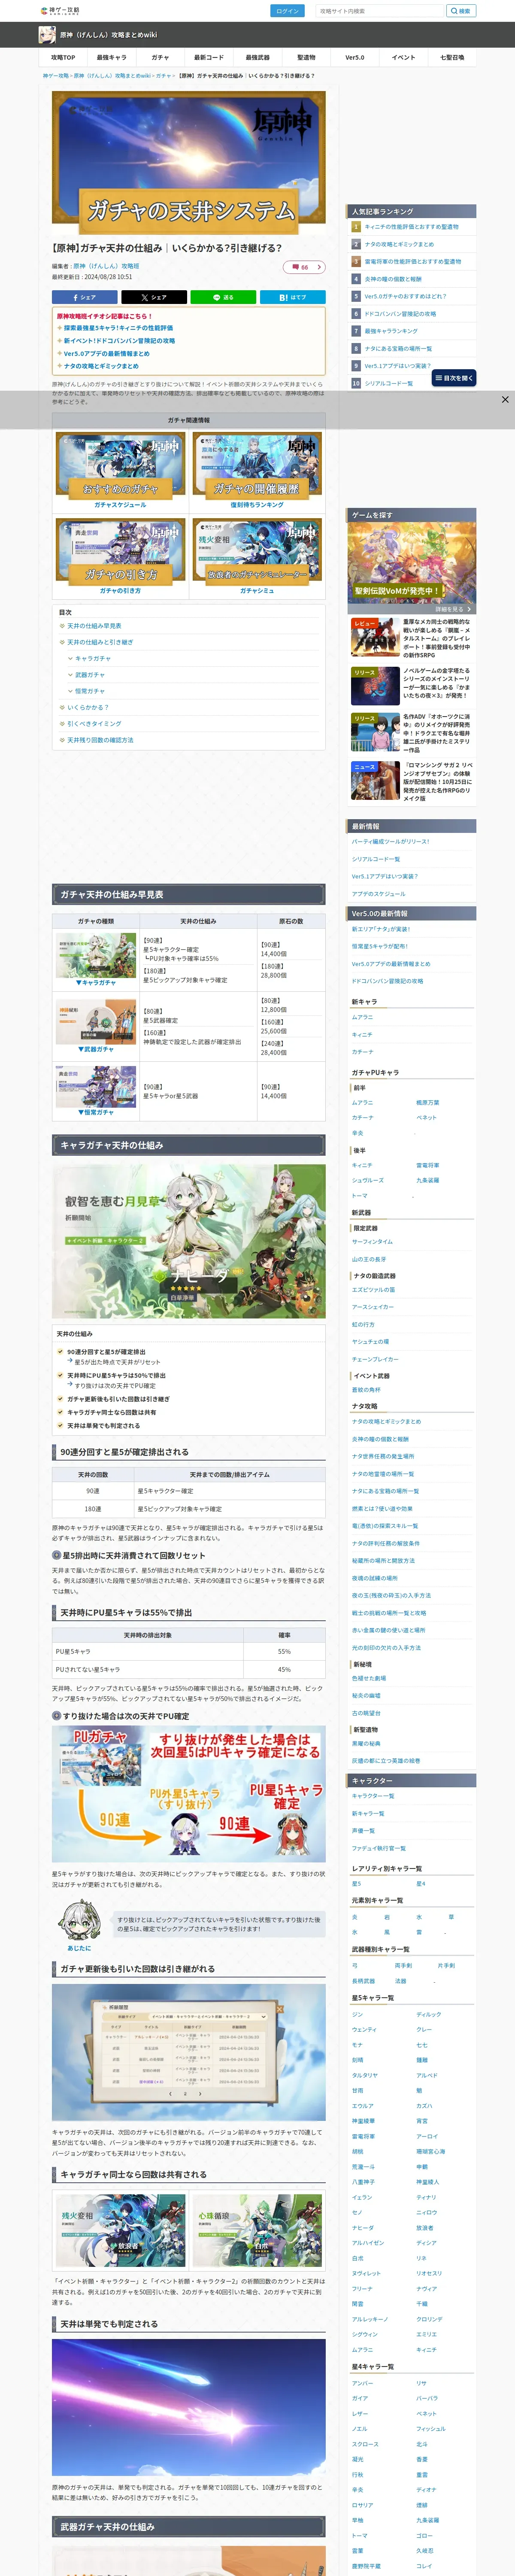Open the 最新コード nav tab
This screenshot has width=515, height=2576.
coord(209,58)
